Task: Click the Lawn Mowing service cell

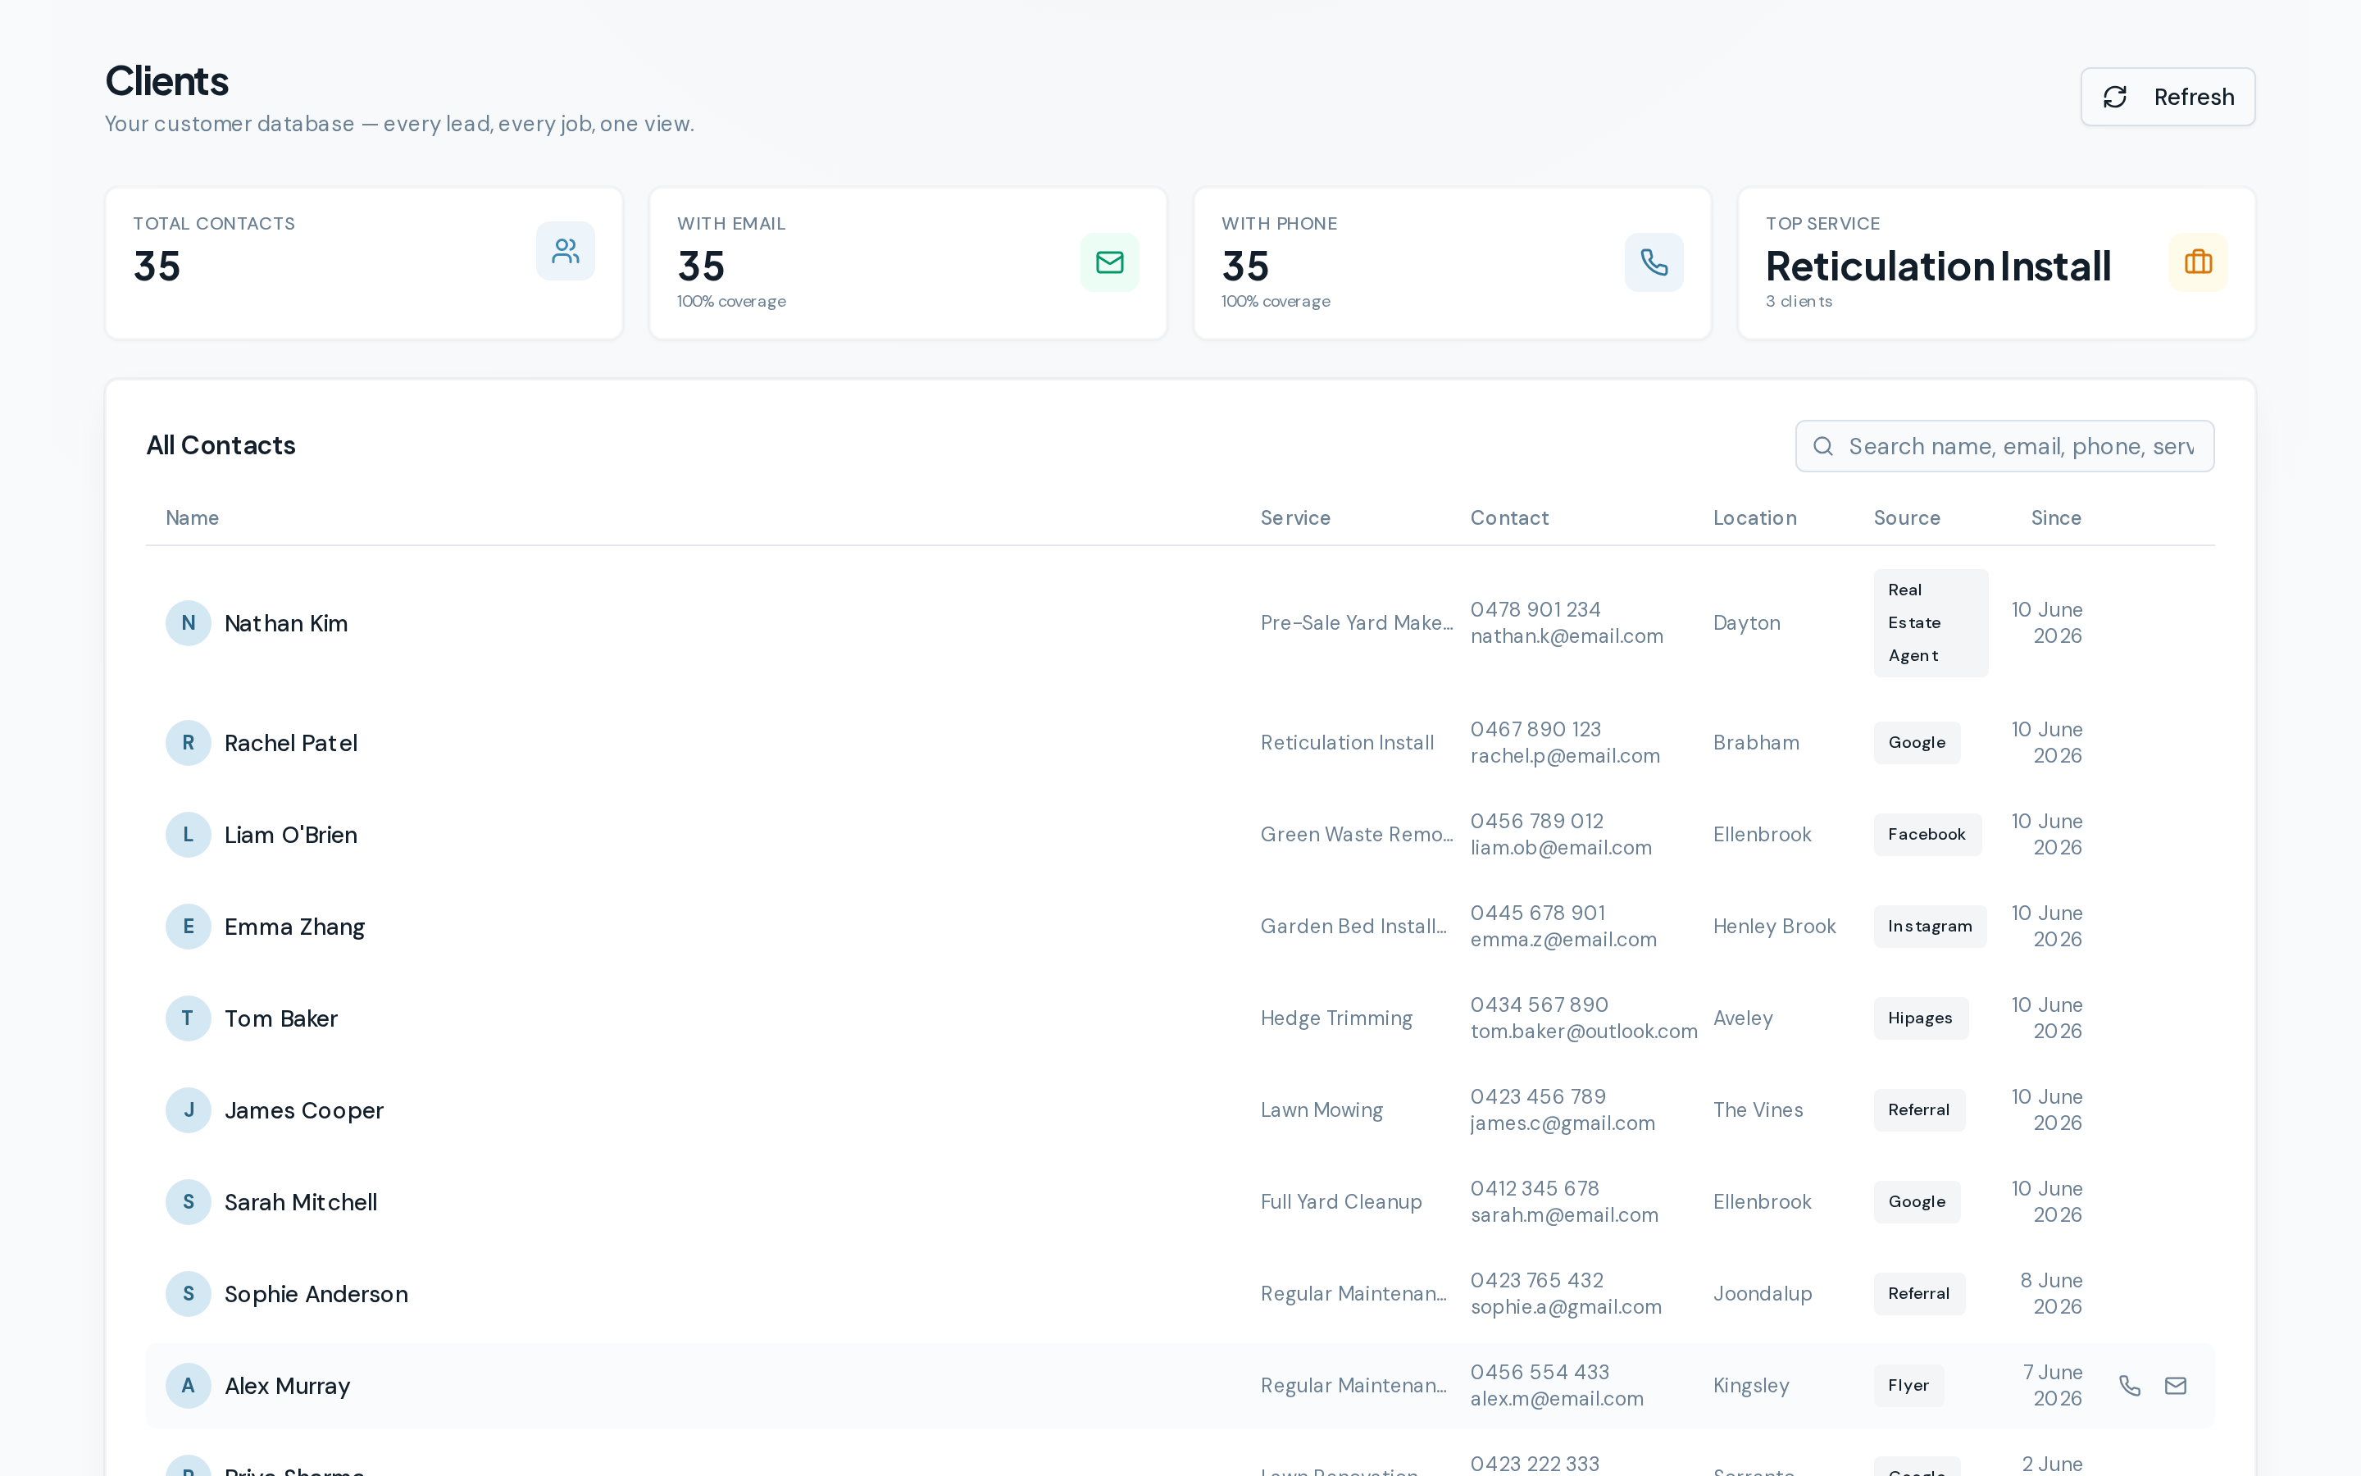Action: pyautogui.click(x=1321, y=1110)
